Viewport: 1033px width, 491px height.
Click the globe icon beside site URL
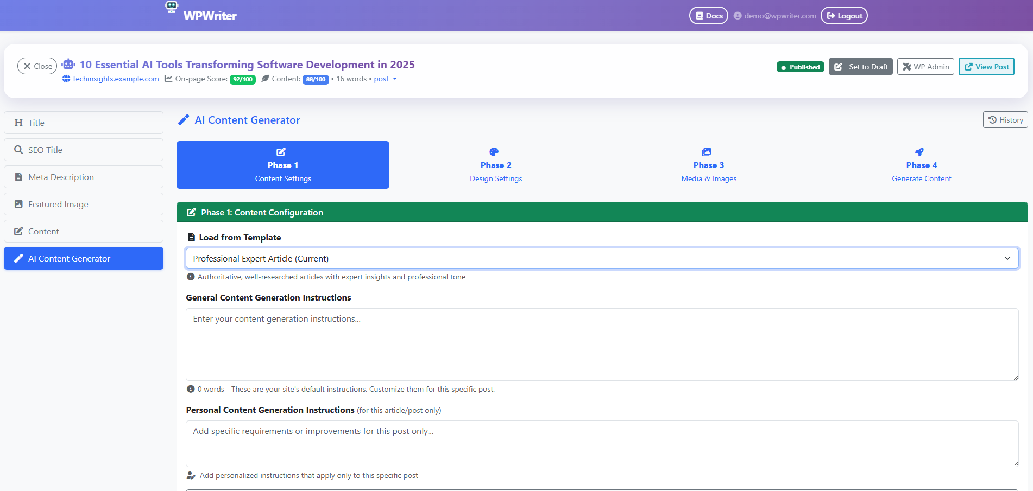tap(66, 79)
